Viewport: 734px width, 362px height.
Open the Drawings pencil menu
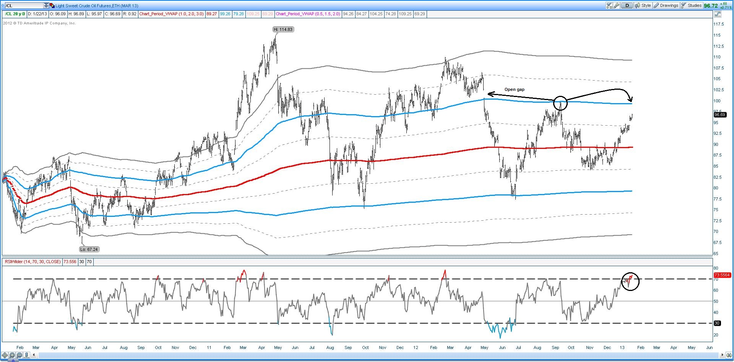pos(666,6)
